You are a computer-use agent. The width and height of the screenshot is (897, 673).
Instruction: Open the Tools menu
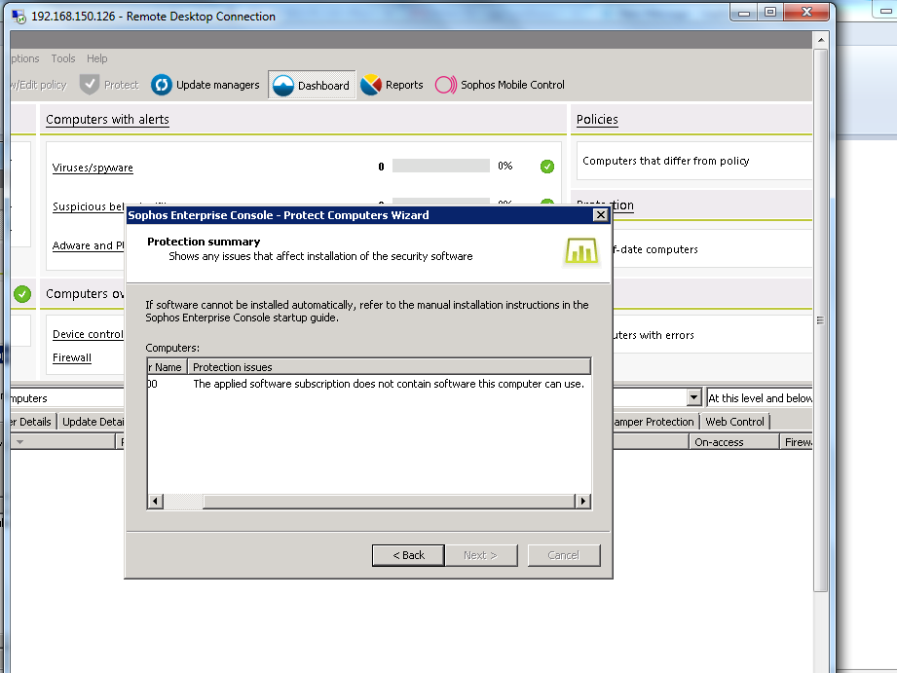pos(63,58)
